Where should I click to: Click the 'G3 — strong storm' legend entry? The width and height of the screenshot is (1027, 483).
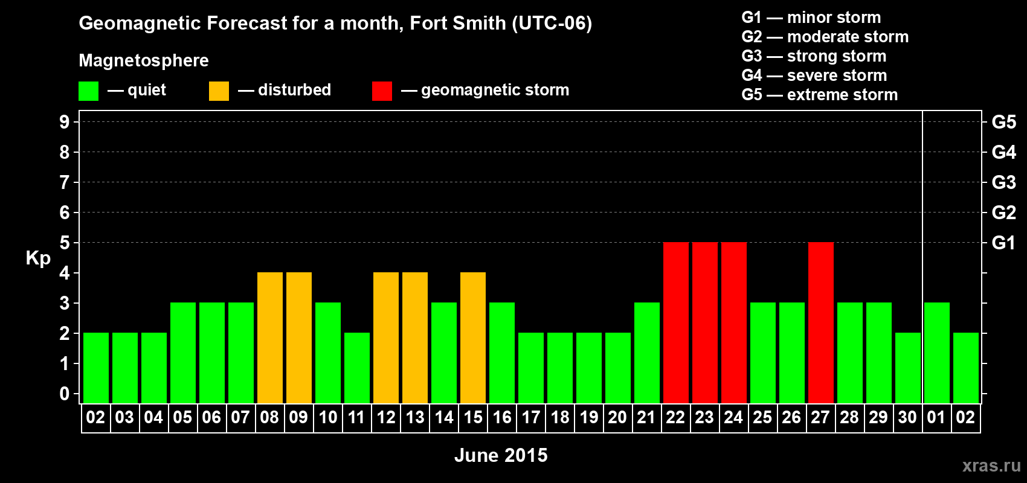click(814, 56)
